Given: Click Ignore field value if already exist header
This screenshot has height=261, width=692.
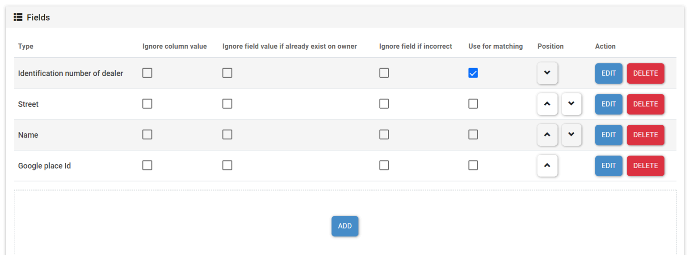Looking at the screenshot, I should [290, 46].
